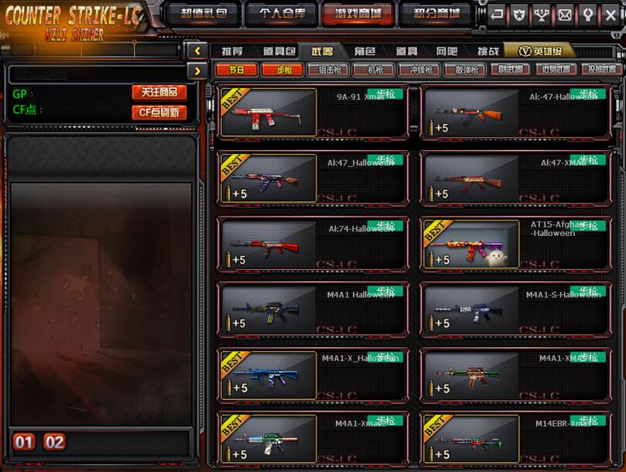Open the wrench settings icon

click(587, 15)
